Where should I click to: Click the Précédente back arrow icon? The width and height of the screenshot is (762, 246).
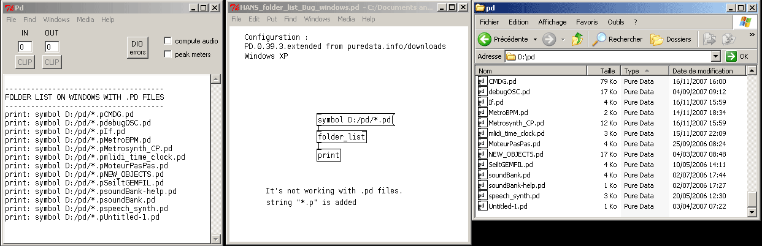[485, 39]
